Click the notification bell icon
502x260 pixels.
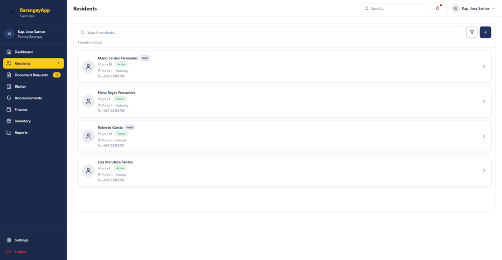[438, 8]
